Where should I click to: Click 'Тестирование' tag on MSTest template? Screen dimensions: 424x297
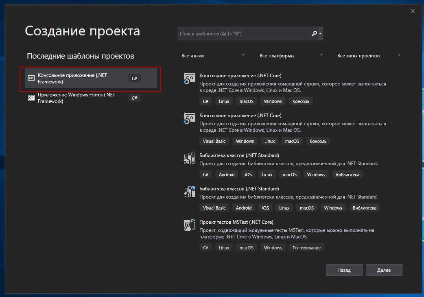point(306,248)
